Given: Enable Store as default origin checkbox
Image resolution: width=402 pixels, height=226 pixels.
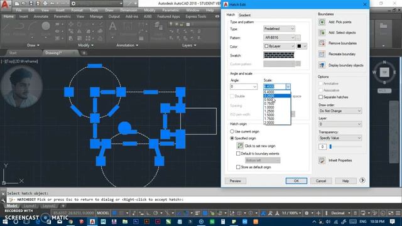Looking at the screenshot, I should (x=238, y=167).
